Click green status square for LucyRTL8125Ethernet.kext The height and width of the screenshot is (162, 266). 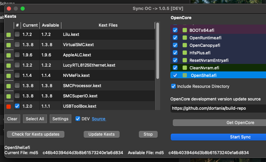(x=9, y=65)
